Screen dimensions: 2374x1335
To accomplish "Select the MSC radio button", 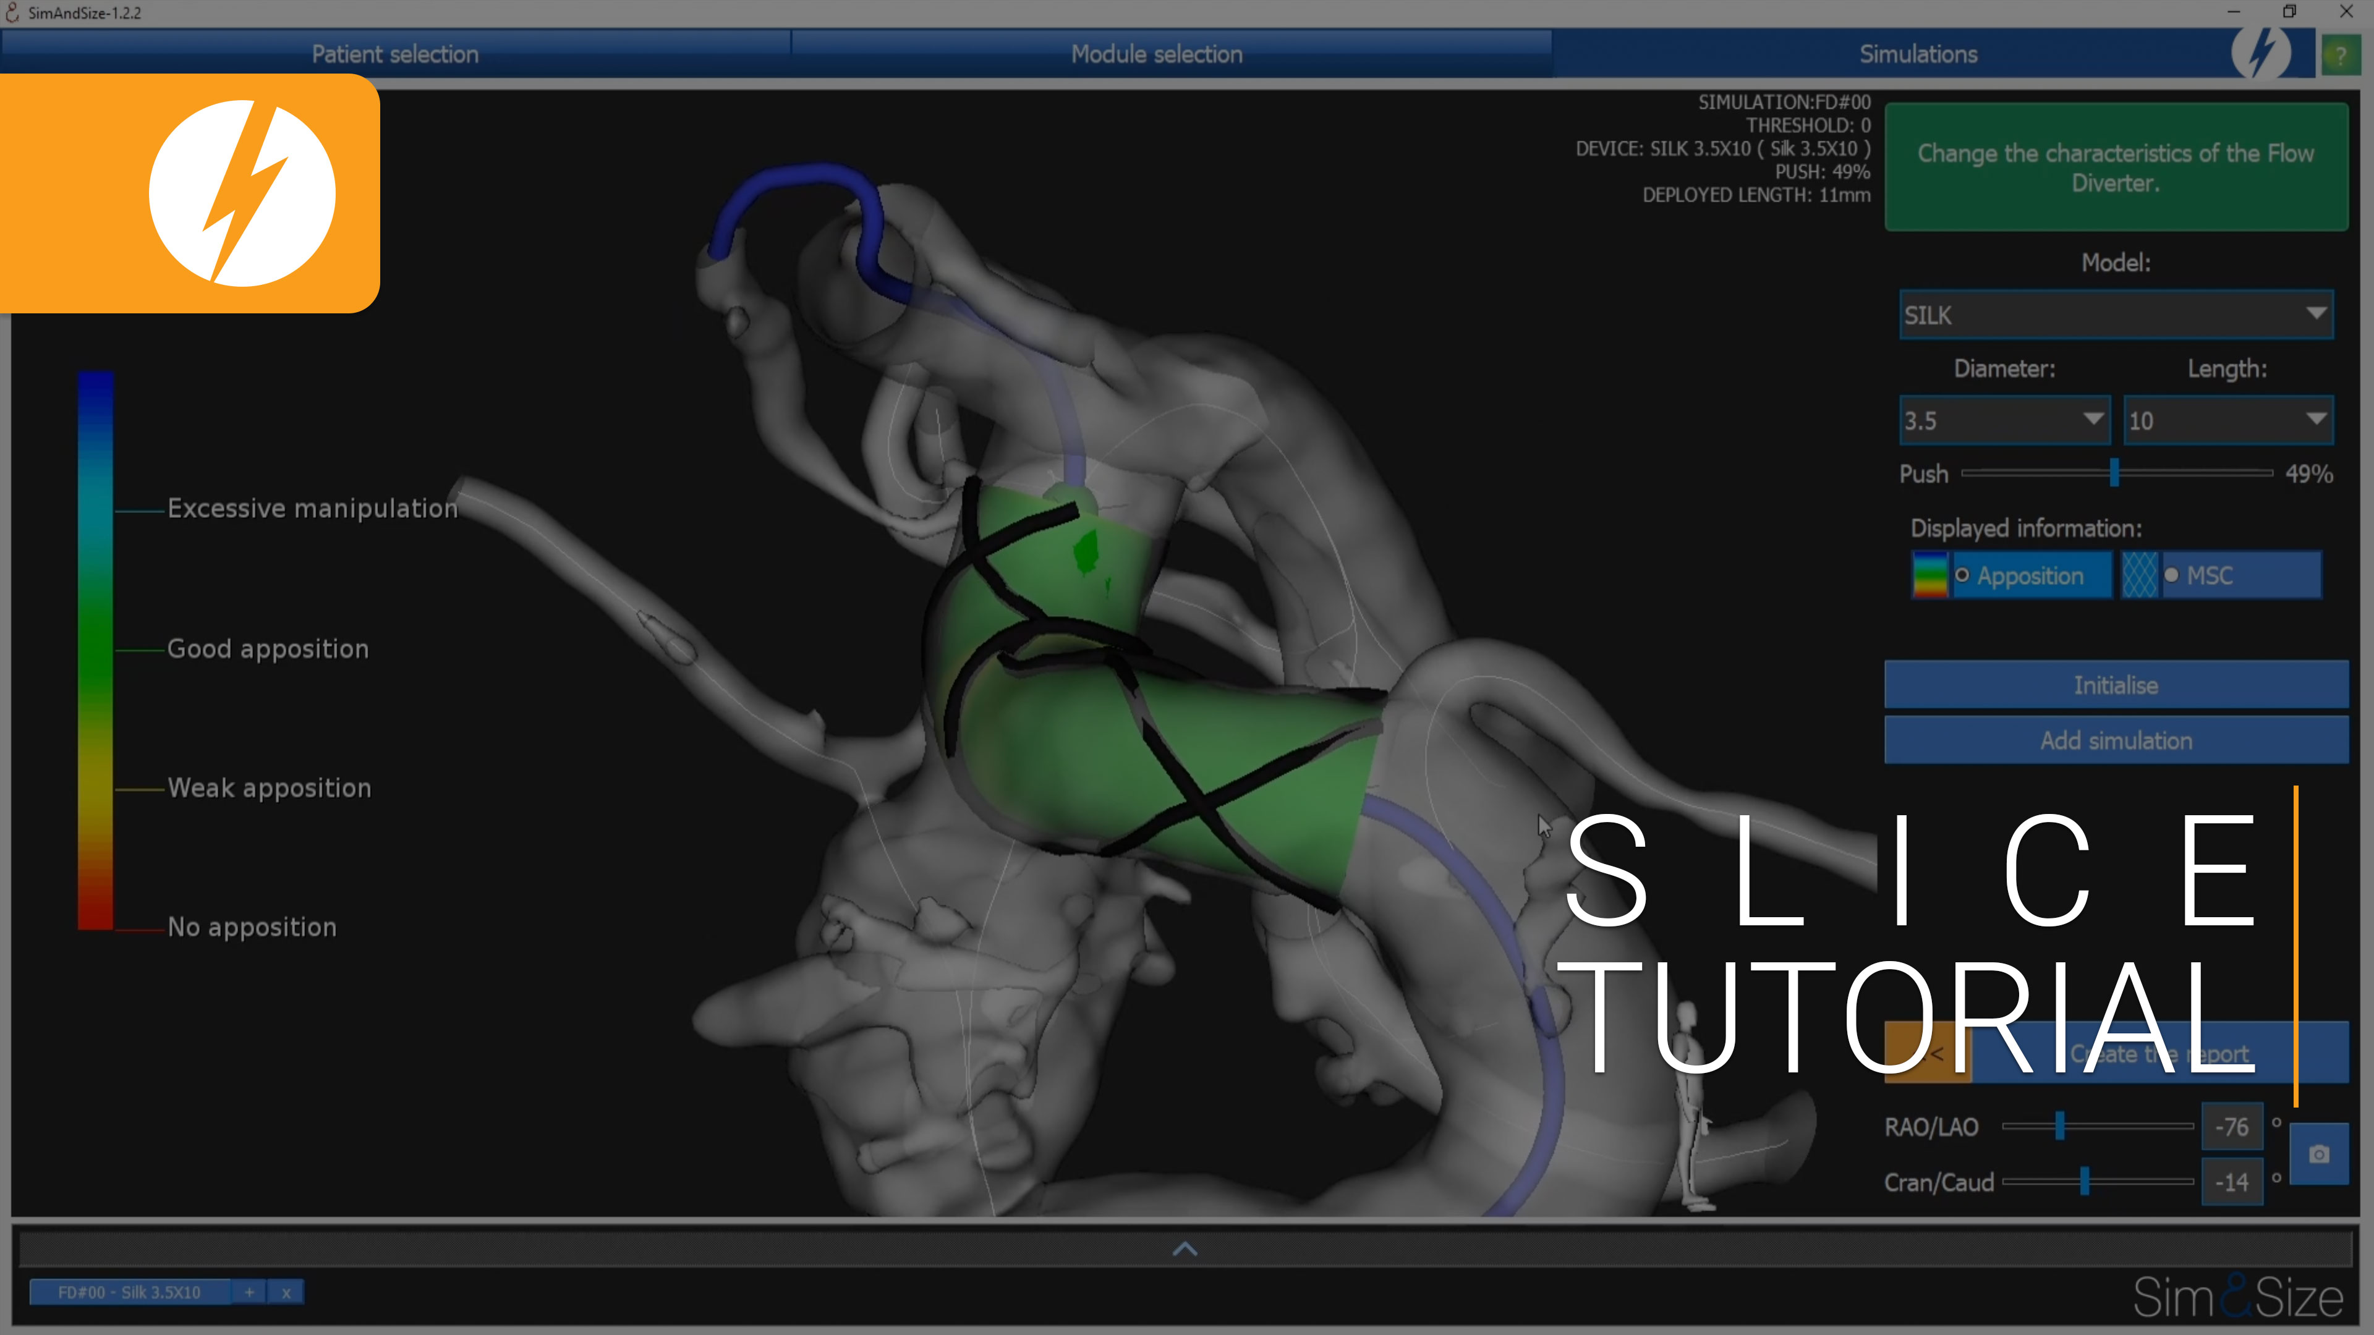I will coord(2171,576).
